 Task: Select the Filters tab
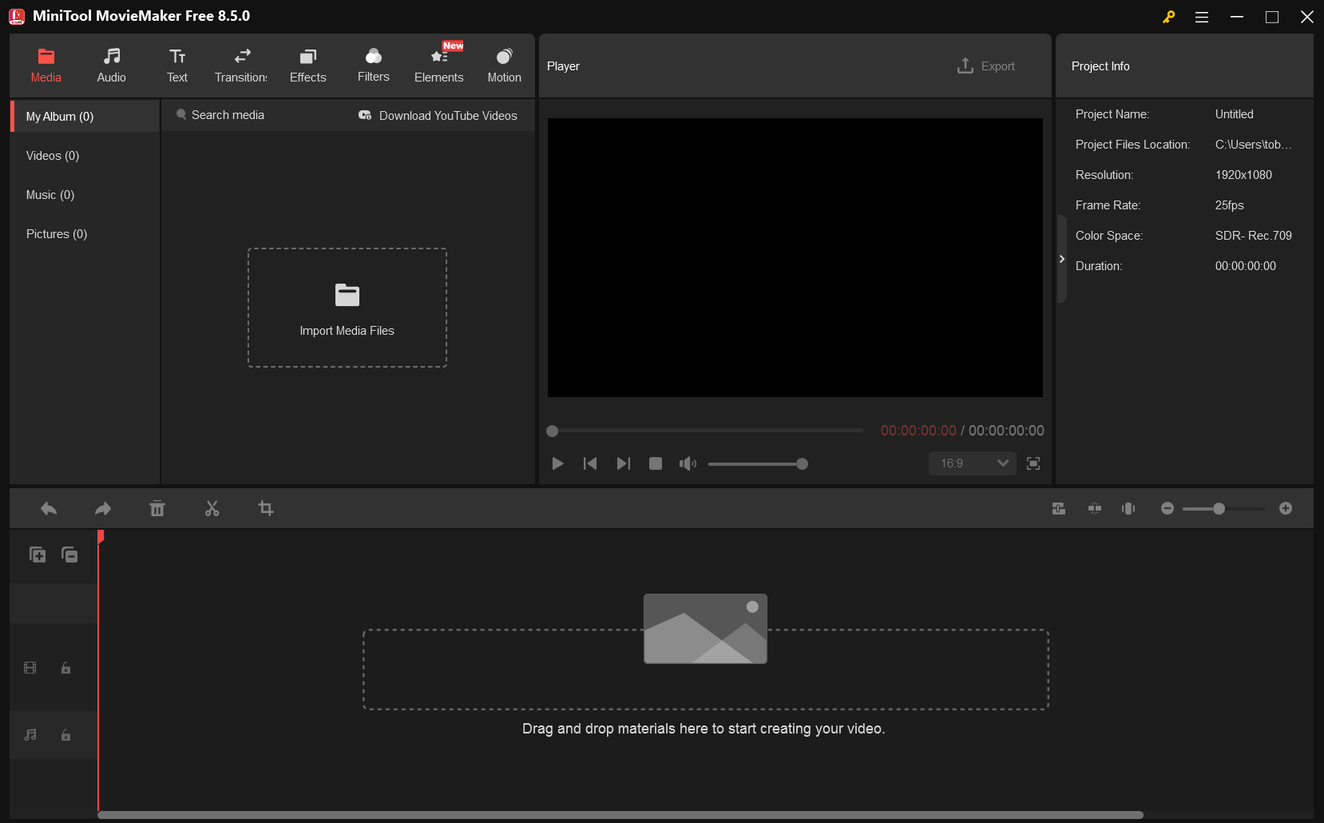pos(373,64)
